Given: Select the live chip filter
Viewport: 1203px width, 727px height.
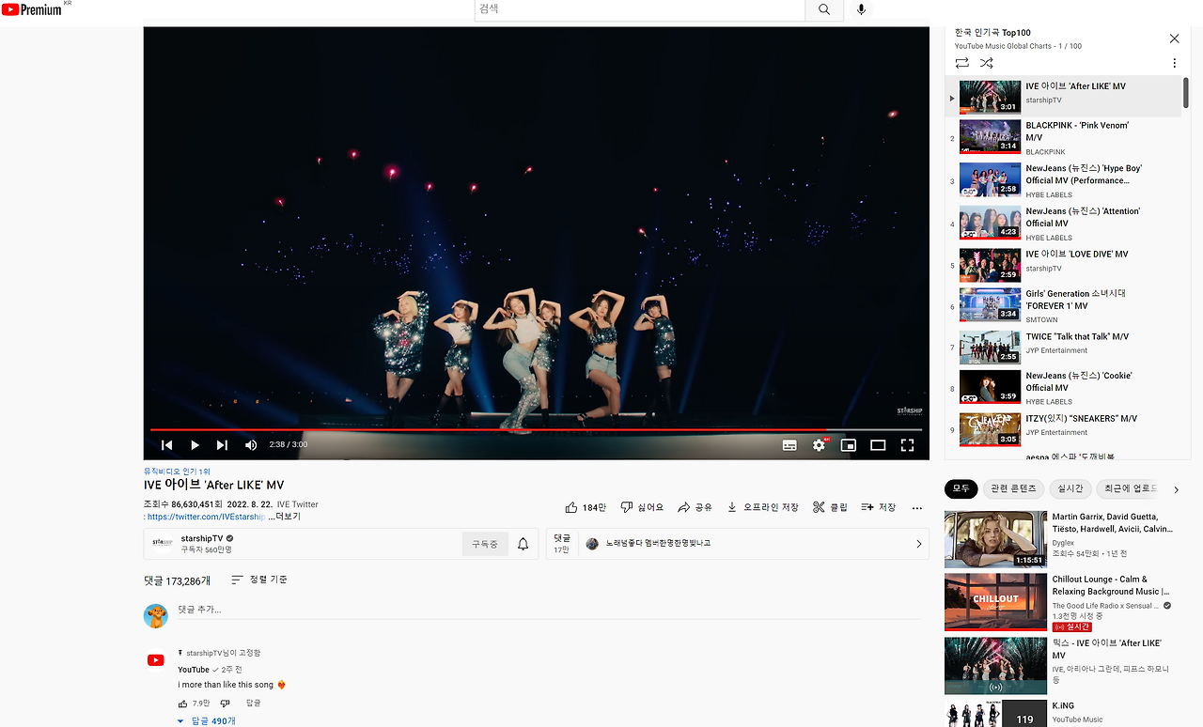Looking at the screenshot, I should pyautogui.click(x=1070, y=488).
